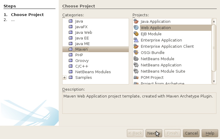Click the Java EE folder icon
This screenshot has height=139, width=220.
coord(71,38)
